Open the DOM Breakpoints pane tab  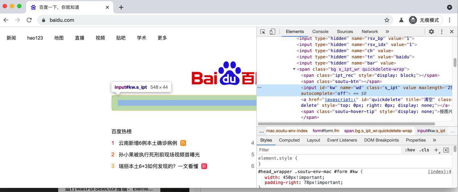pos(381,140)
